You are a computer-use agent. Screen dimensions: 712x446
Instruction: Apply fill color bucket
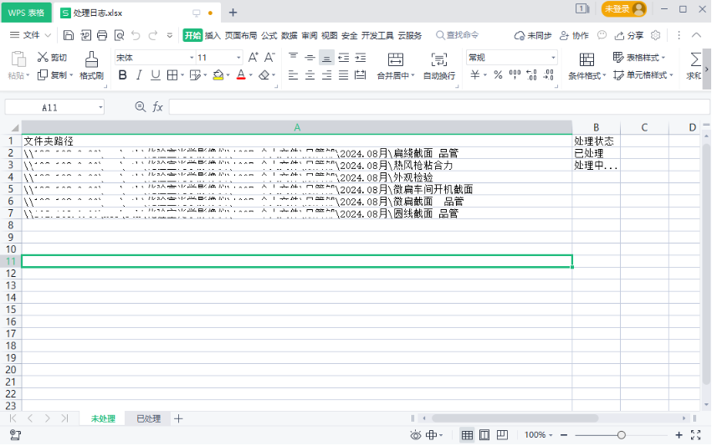click(x=218, y=75)
